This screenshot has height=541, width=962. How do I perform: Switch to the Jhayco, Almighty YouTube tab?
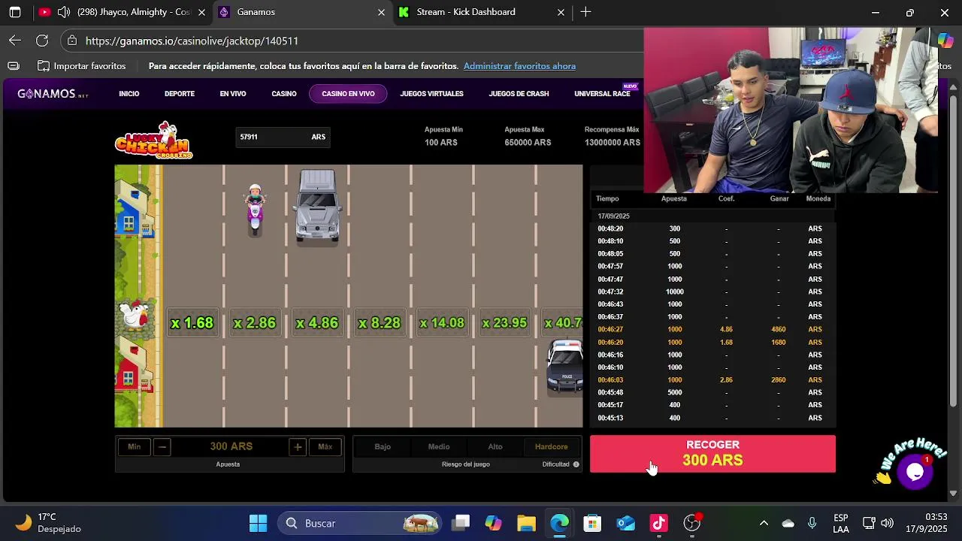123,12
